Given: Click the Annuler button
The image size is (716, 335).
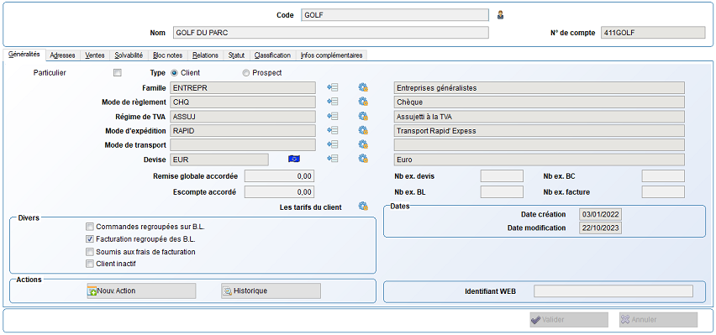Looking at the screenshot, I should pos(658,320).
